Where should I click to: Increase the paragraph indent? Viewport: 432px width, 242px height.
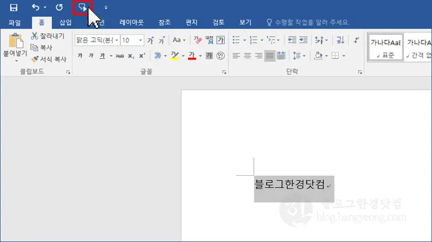(x=304, y=40)
